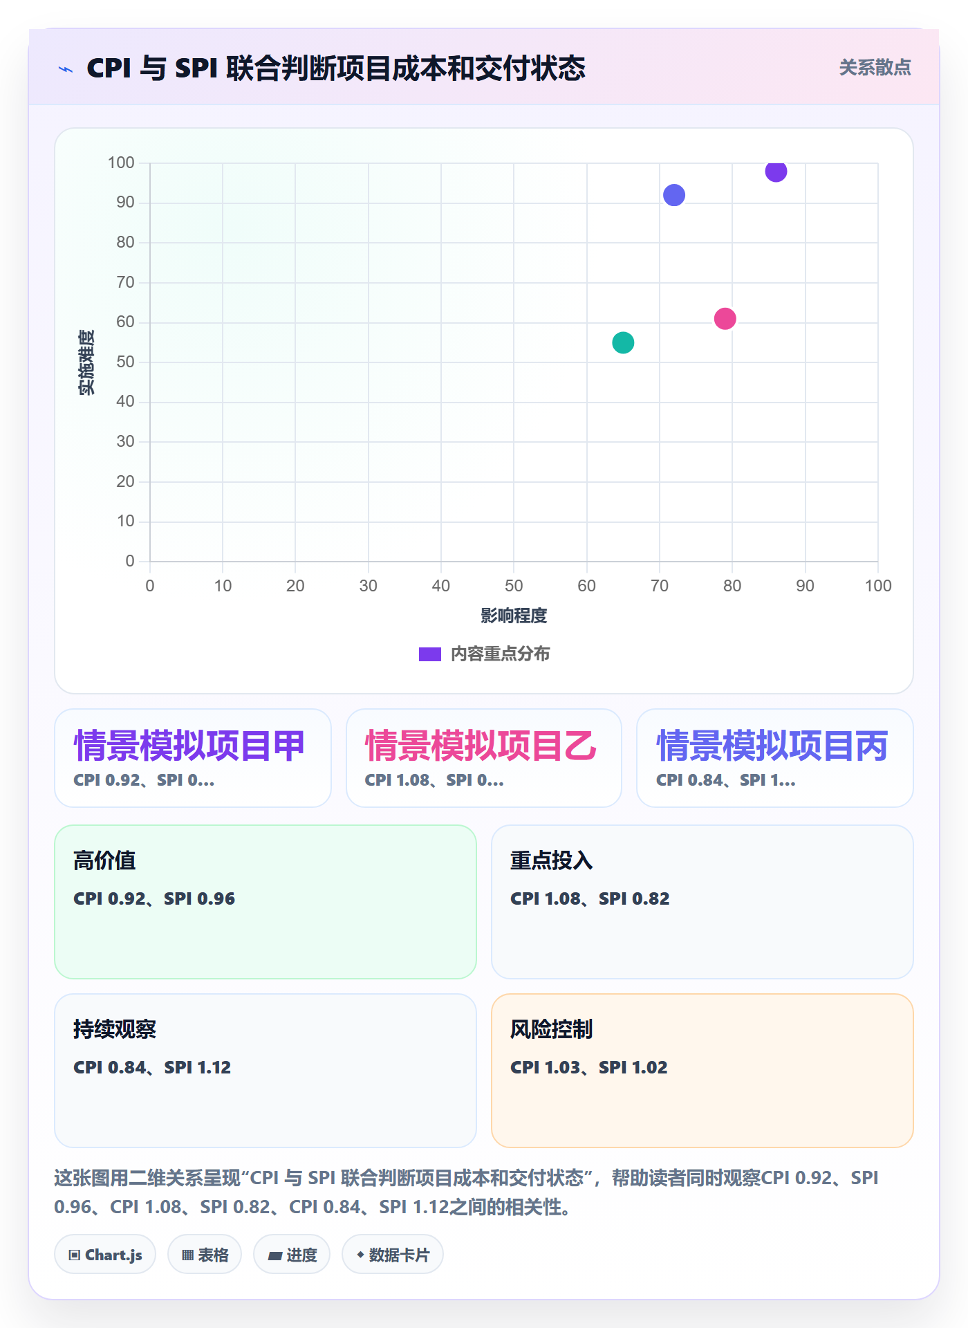This screenshot has height=1328, width=968.
Task: Click the chart title CPI 与 SPI 联合判断
Action: (x=336, y=68)
